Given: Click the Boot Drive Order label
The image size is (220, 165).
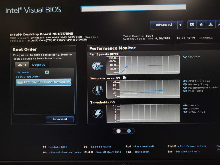Looking at the screenshot, I should (x=28, y=77).
